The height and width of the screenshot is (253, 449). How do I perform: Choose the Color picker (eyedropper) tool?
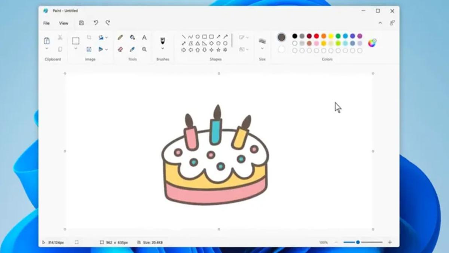[132, 49]
